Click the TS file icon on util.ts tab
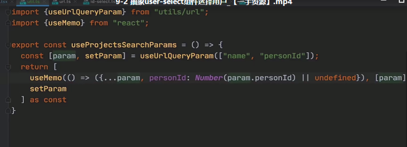407x147 pixels. pyautogui.click(x=23, y=2)
